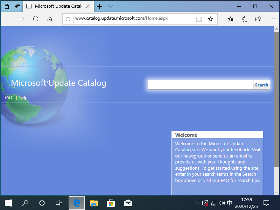
Task: Share this page icon
Action: (x=258, y=19)
